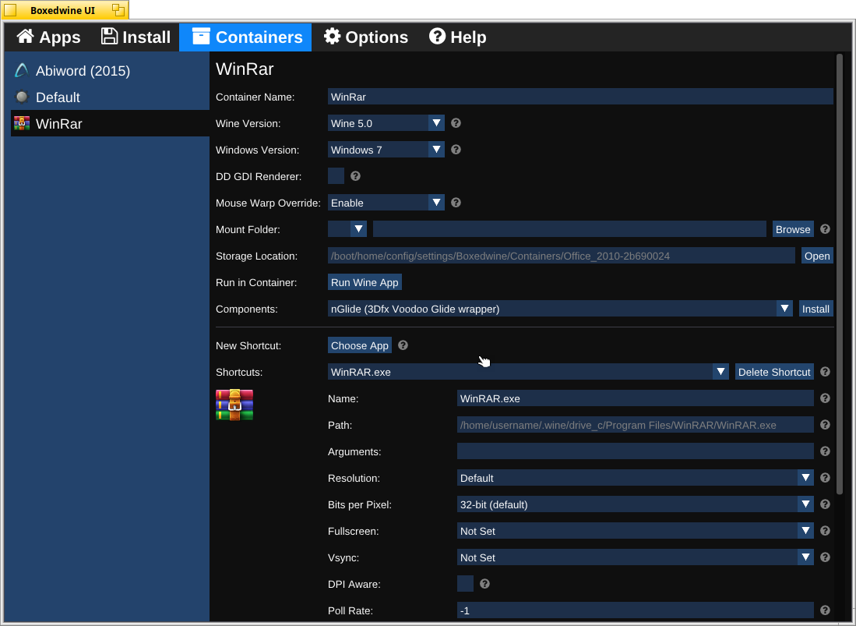
Task: Click the Open storage location button
Action: point(817,256)
